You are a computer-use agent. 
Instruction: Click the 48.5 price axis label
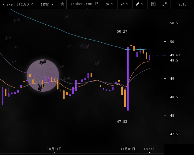174,97
